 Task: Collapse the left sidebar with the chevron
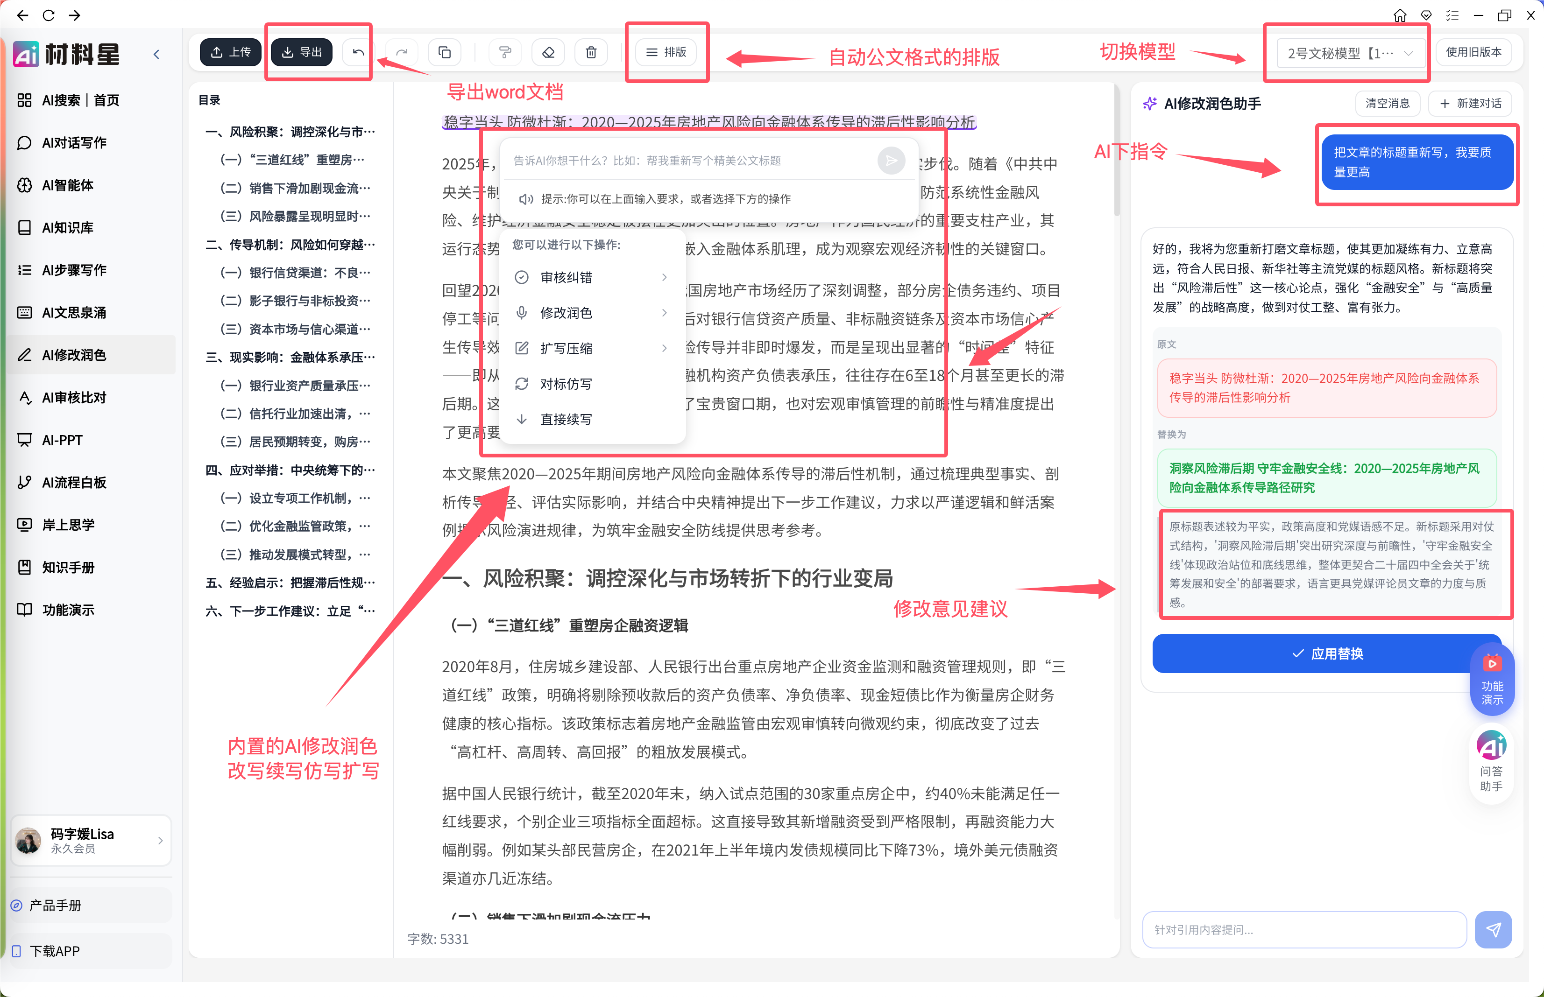(x=156, y=54)
